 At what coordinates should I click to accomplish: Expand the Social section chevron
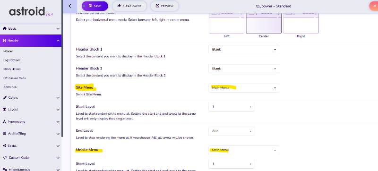click(x=58, y=146)
